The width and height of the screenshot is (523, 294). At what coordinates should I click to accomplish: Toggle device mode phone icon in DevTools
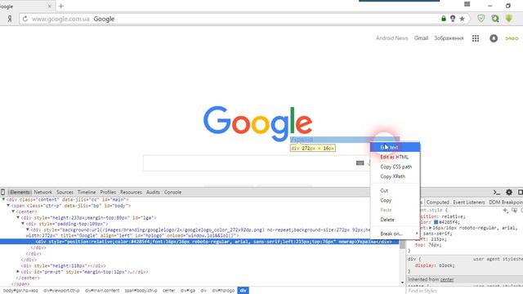[3, 192]
